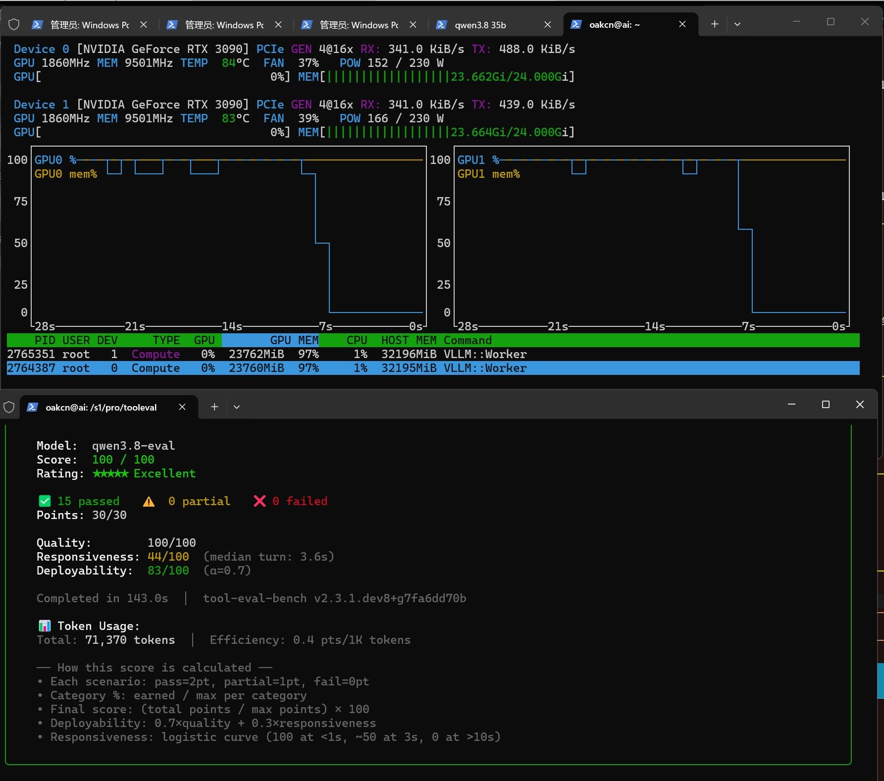Screen dimensions: 884x781
Task: Click the five-star Excellent rating
Action: click(144, 473)
